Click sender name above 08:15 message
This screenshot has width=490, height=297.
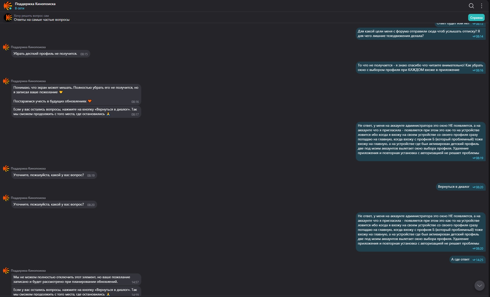(28, 47)
